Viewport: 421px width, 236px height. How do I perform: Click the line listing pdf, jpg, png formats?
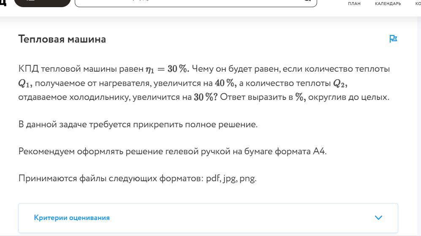click(138, 178)
